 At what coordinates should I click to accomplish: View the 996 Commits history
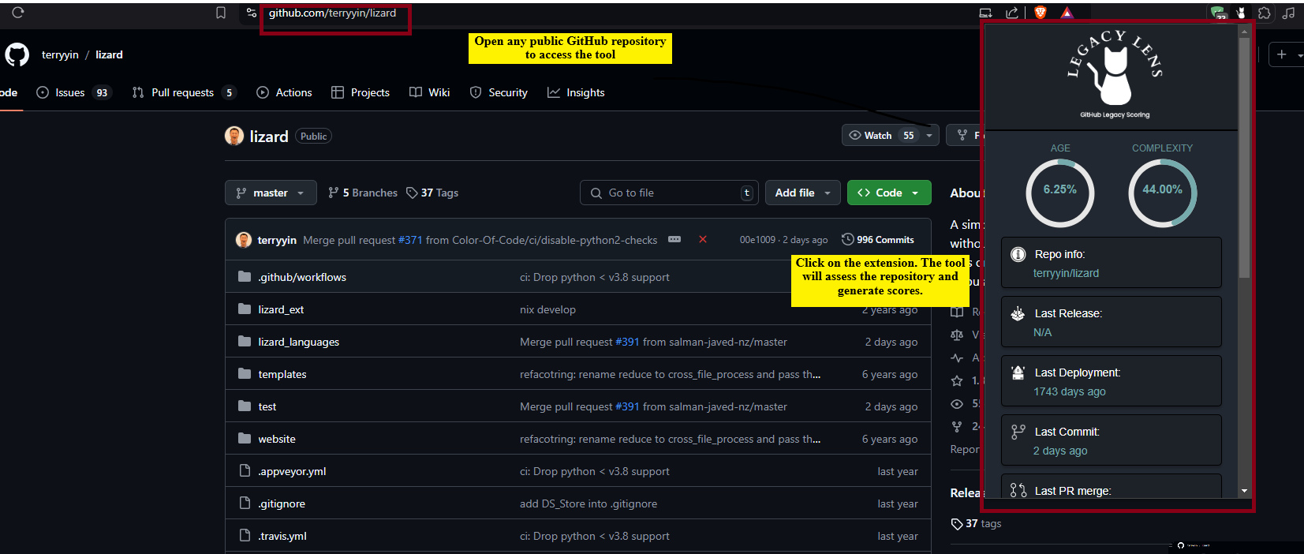point(878,239)
